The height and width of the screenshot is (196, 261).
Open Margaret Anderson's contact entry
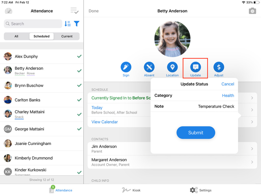(x=172, y=162)
